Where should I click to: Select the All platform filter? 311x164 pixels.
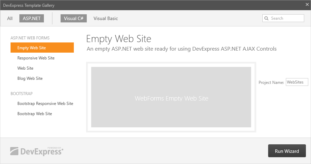tap(10, 18)
